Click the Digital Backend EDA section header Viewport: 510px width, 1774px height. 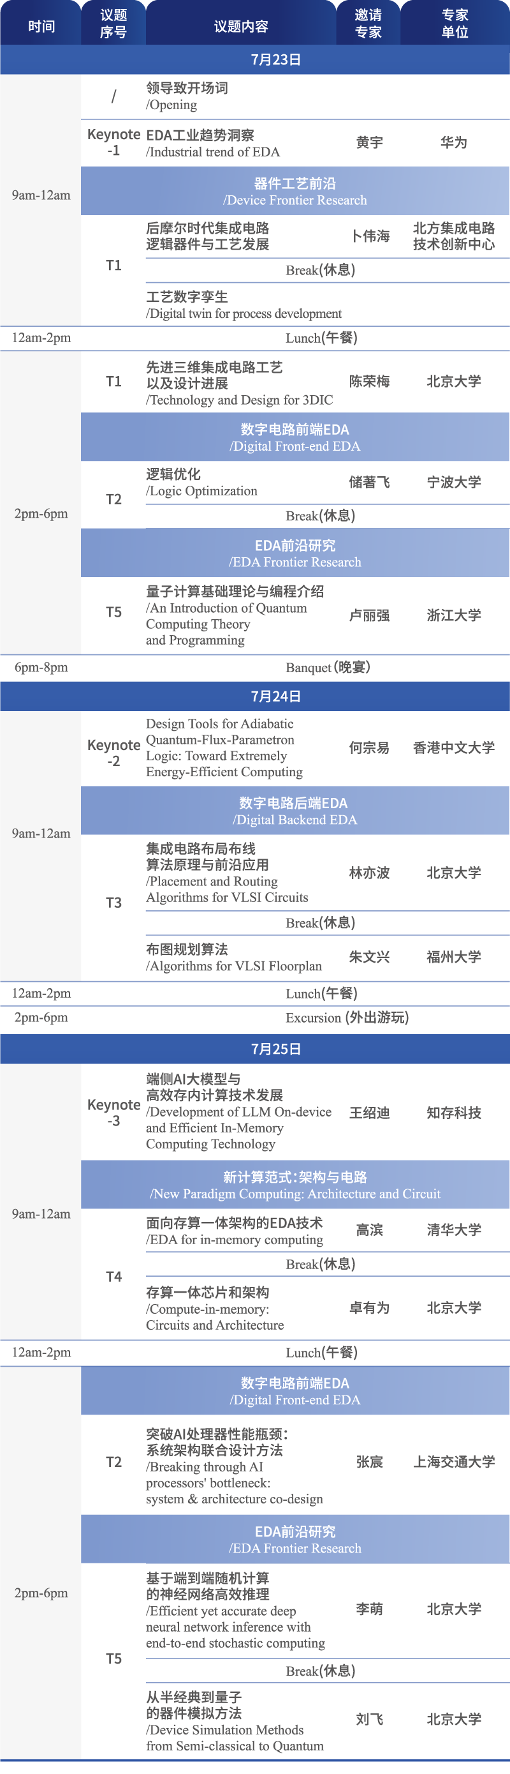[x=295, y=811]
